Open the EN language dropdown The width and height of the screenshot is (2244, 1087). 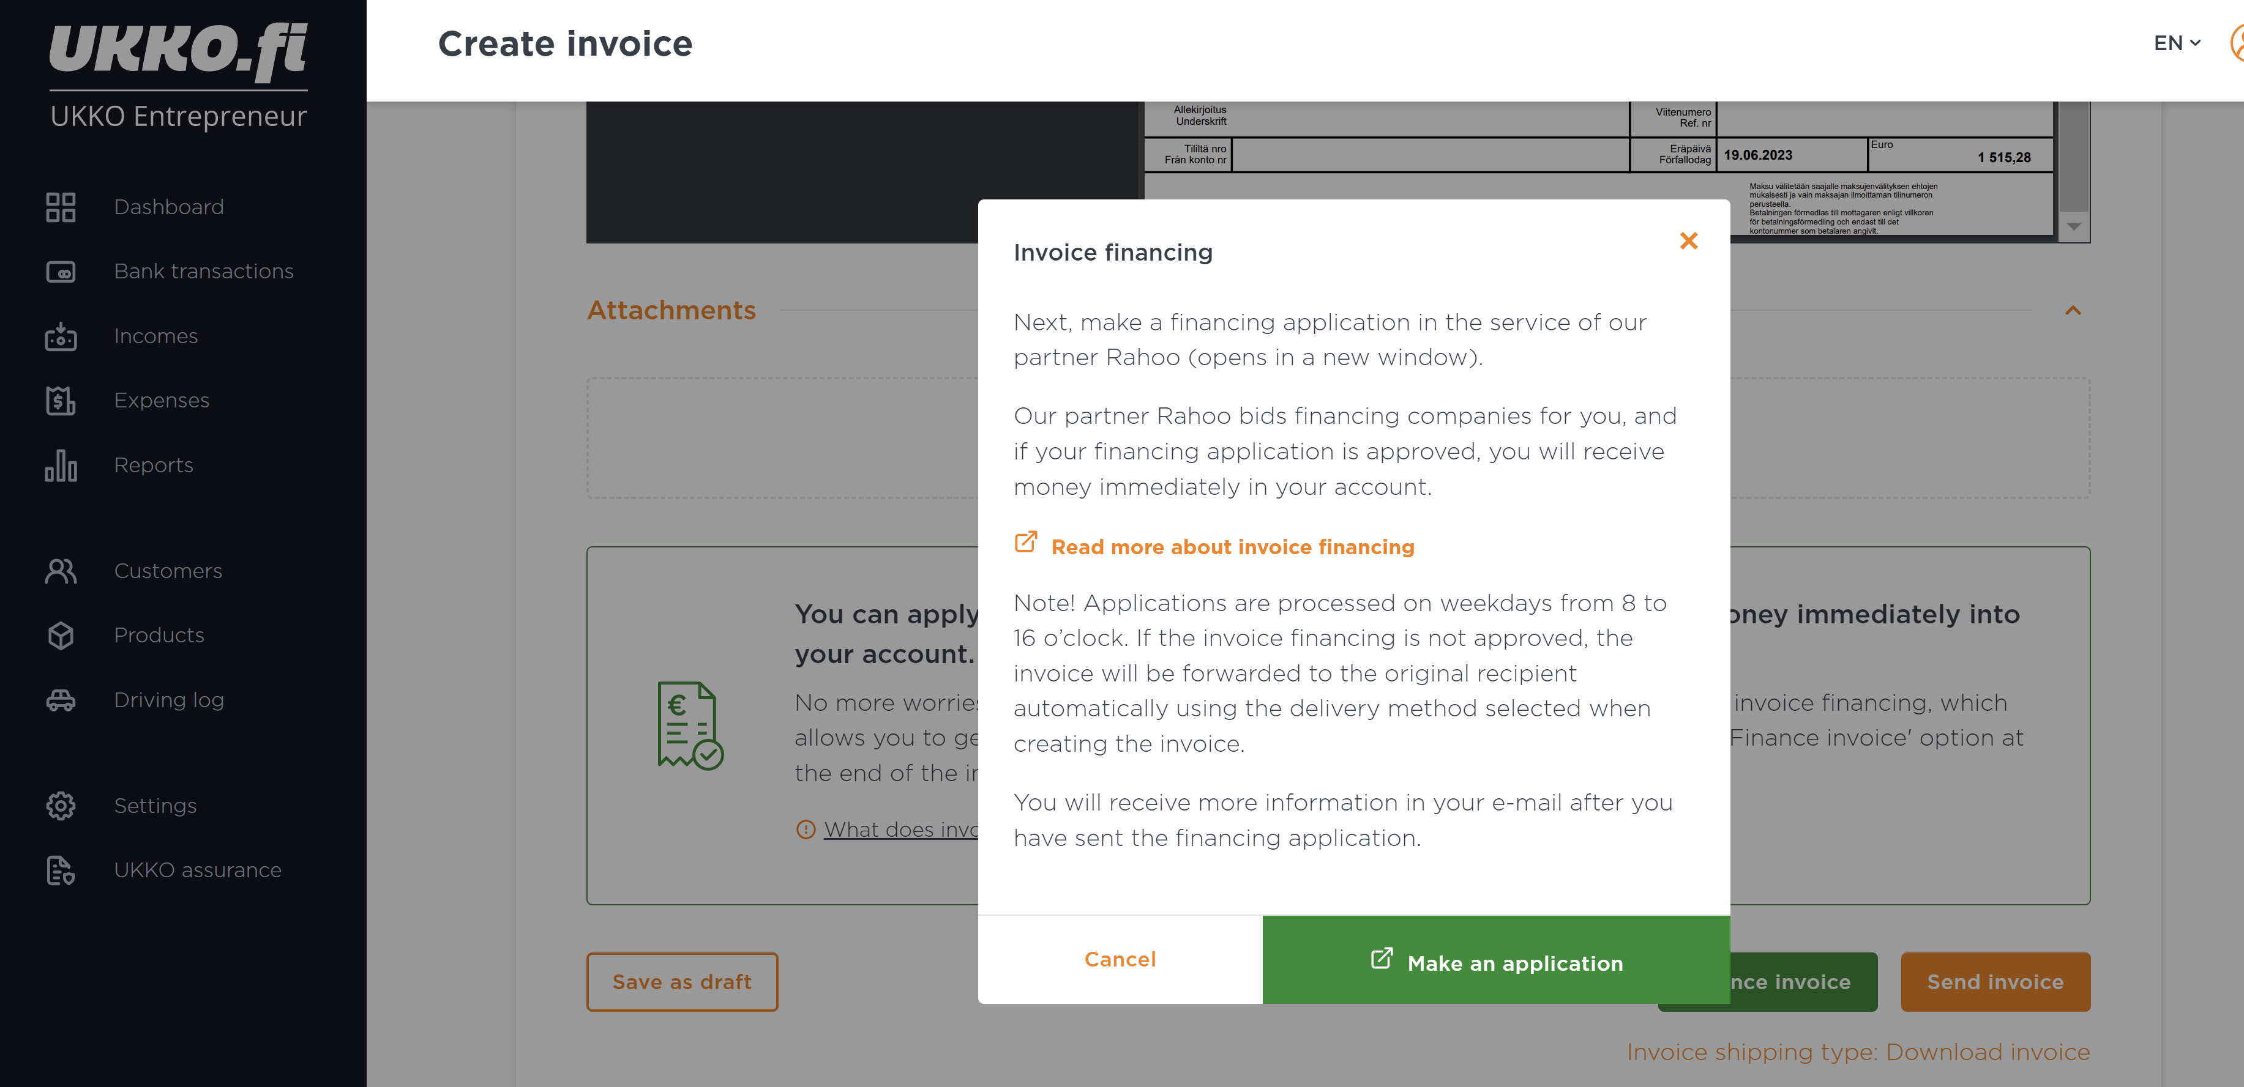pos(2176,43)
